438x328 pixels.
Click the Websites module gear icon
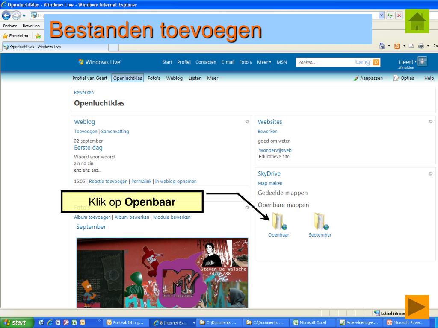[431, 122]
